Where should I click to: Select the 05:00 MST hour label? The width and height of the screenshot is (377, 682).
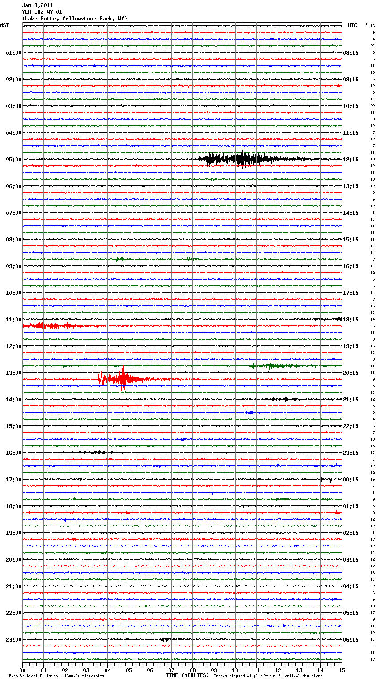pyautogui.click(x=14, y=160)
